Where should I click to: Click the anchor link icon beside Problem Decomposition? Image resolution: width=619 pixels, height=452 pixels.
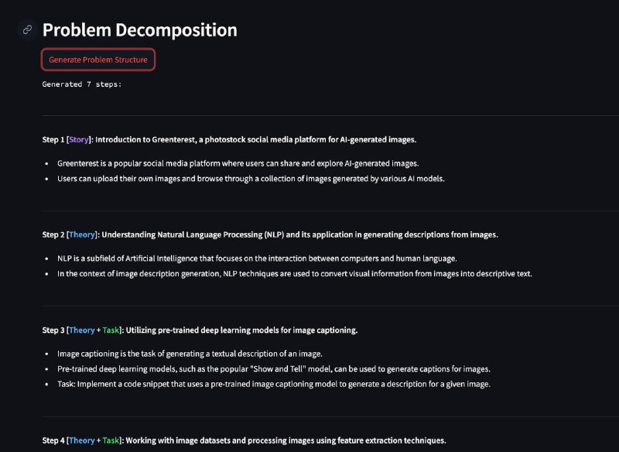[27, 29]
